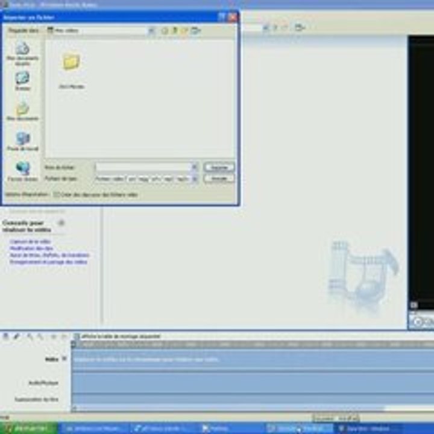Screen dimensions: 434x434
Task: Click the playhead marker at timeline start
Action: click(74, 344)
